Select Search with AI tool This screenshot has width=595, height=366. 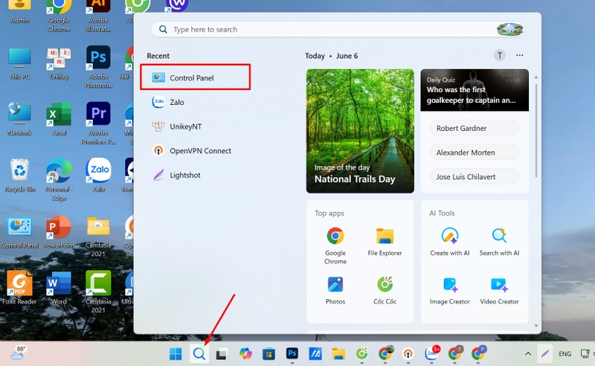(x=499, y=242)
